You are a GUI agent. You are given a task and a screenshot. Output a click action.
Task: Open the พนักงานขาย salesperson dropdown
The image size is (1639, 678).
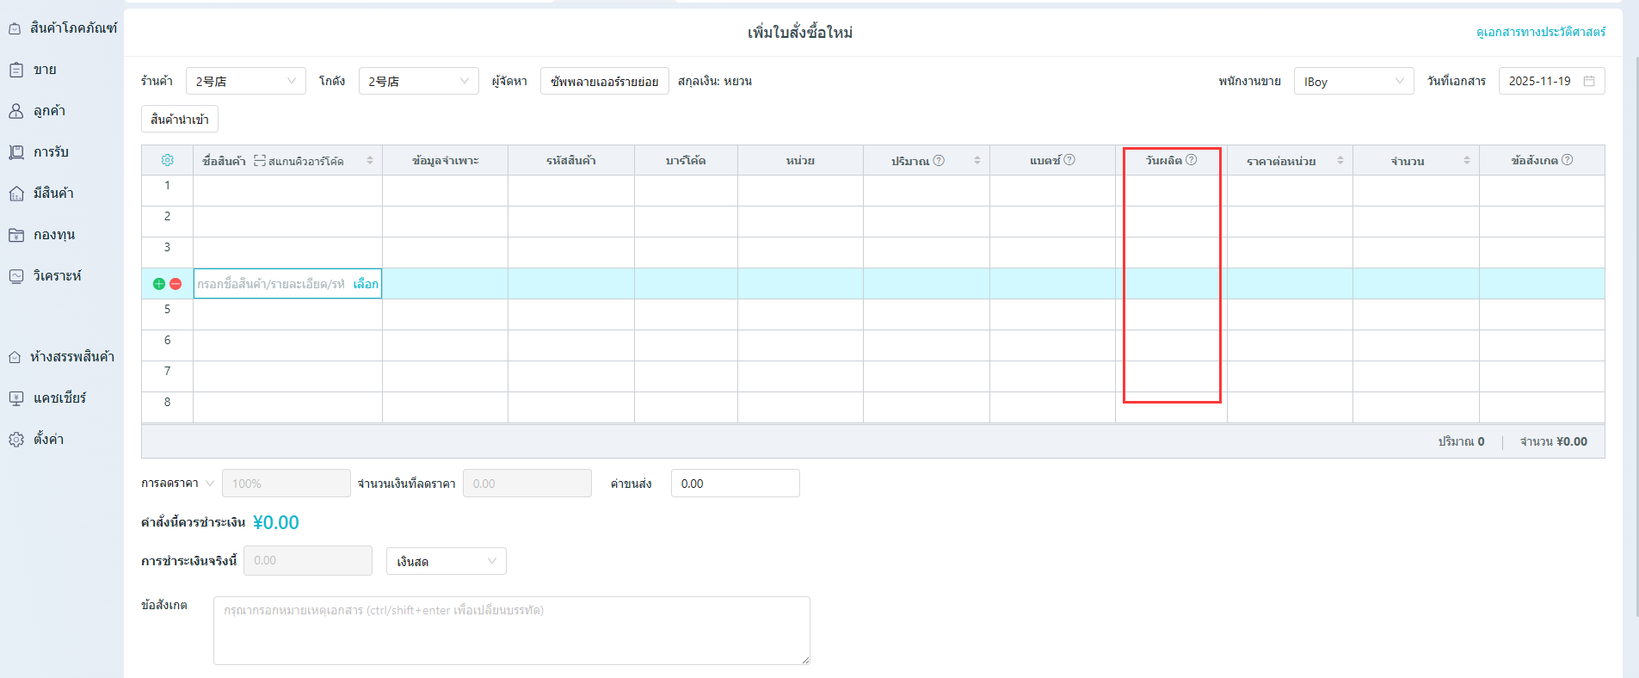[x=1352, y=81]
